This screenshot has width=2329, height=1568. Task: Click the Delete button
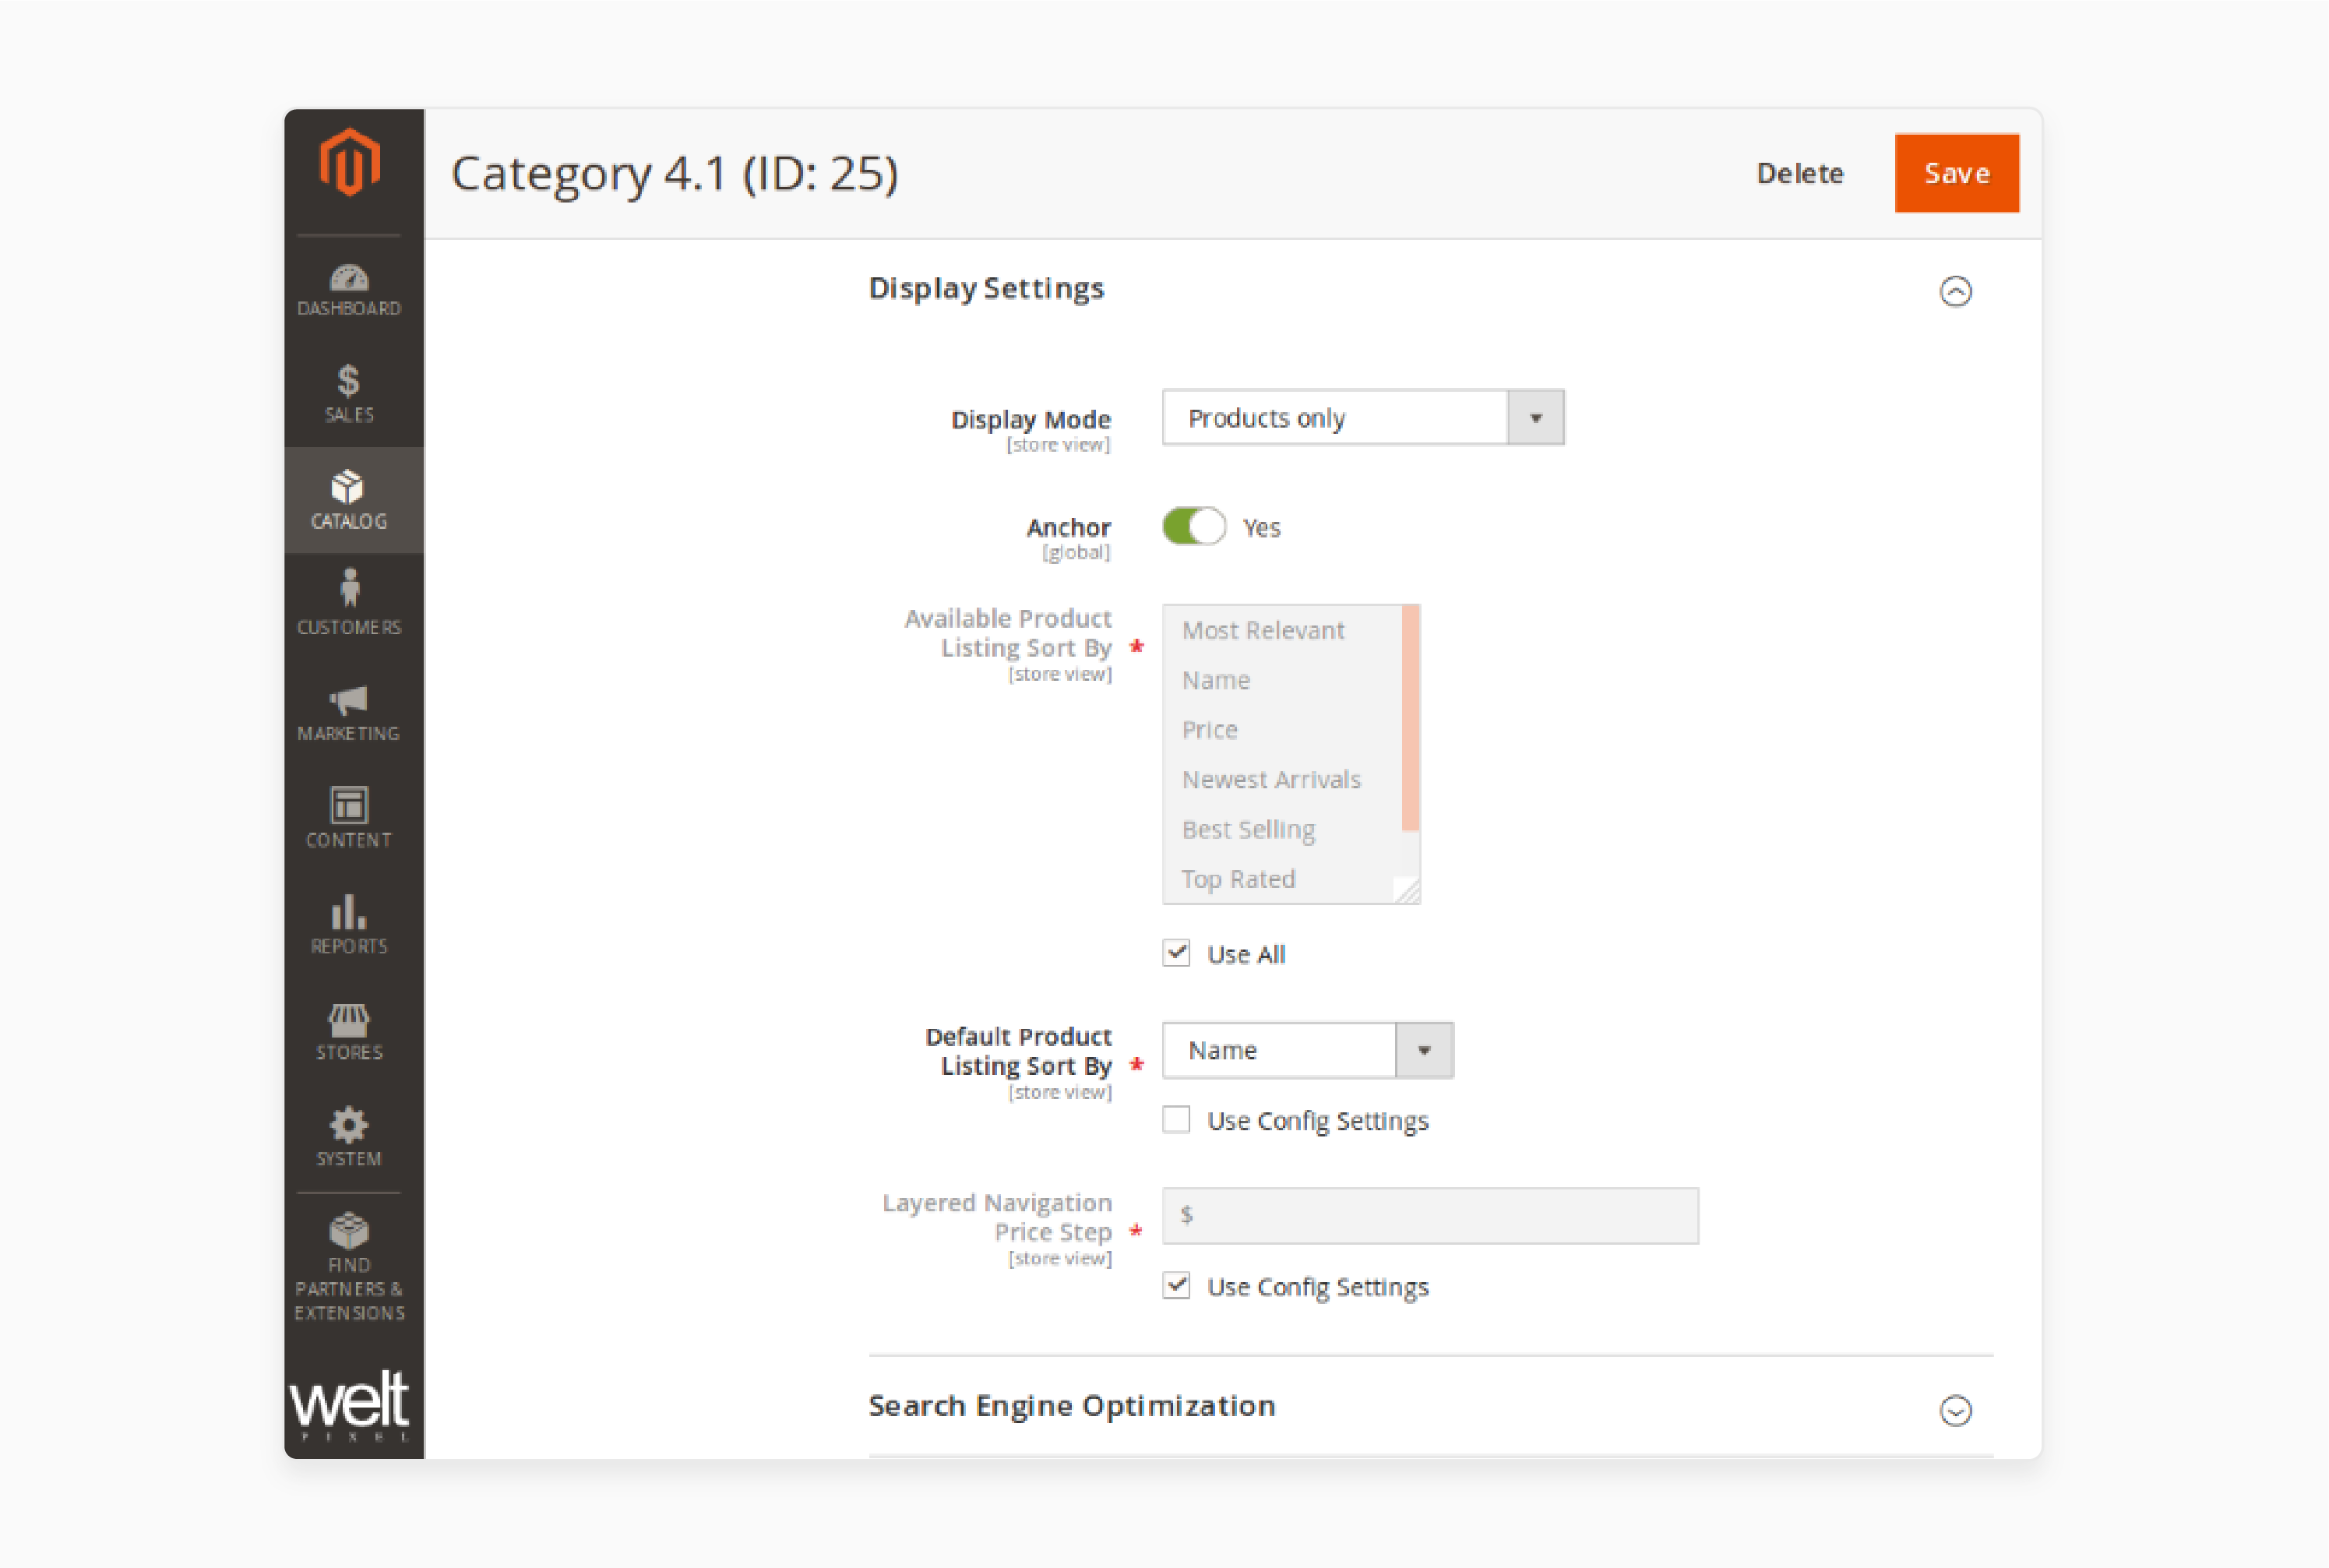point(1800,173)
